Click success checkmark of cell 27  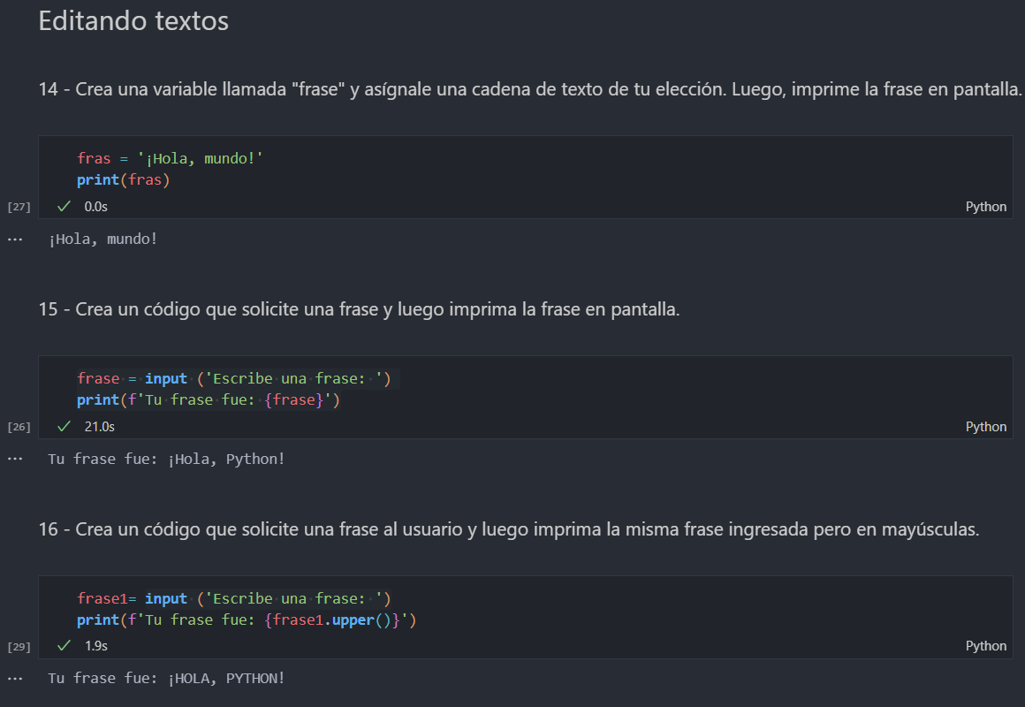(64, 207)
